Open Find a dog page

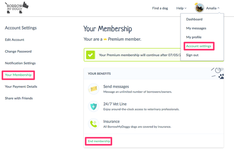(x=160, y=8)
